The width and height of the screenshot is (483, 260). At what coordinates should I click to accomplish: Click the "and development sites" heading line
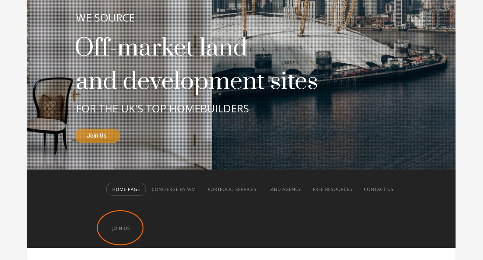197,81
